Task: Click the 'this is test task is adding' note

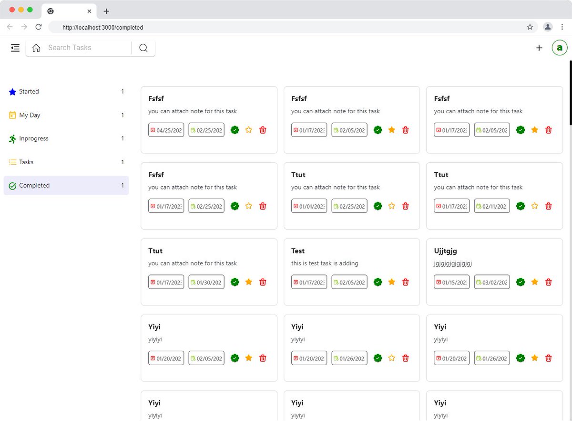Action: pos(325,263)
